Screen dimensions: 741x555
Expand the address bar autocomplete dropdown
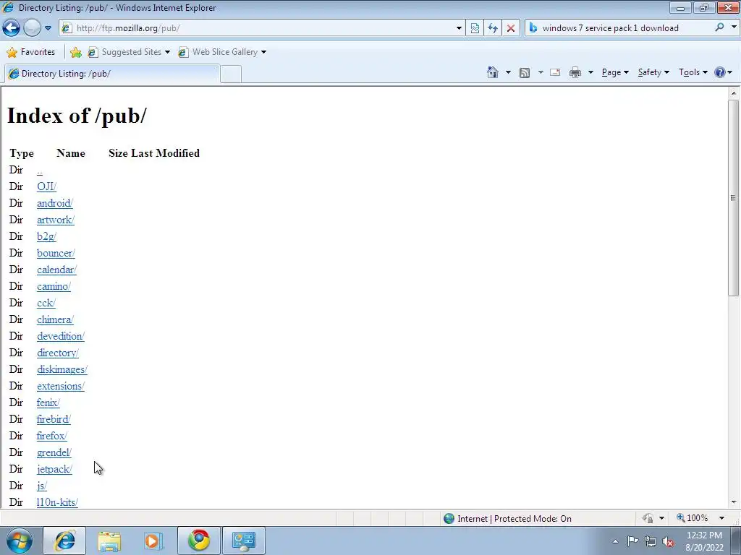pyautogui.click(x=458, y=28)
